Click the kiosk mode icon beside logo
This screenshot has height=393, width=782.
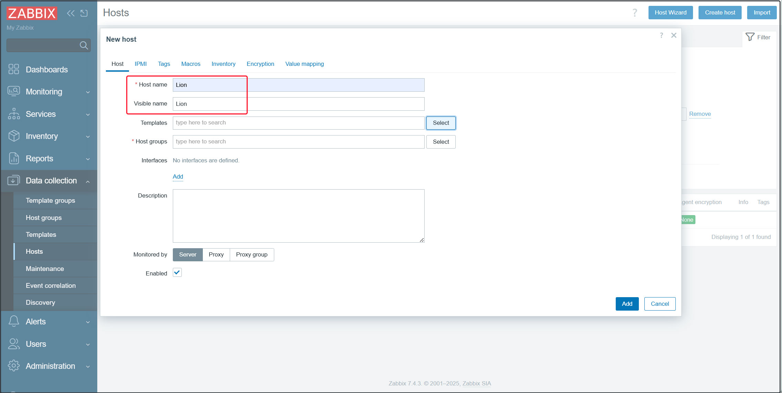pos(84,13)
